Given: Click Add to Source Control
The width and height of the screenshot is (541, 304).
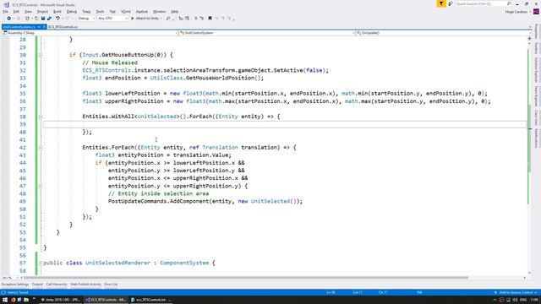Looking at the screenshot, I should [516, 293].
